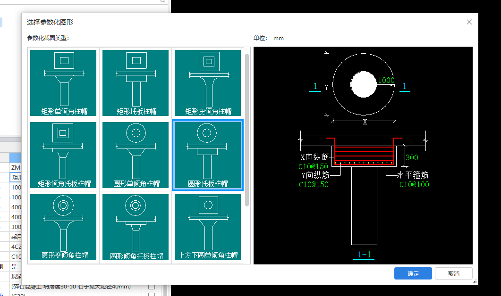Select the 矩形倾角托板柱帽 shape thumbnail
The image size is (501, 296).
63,155
